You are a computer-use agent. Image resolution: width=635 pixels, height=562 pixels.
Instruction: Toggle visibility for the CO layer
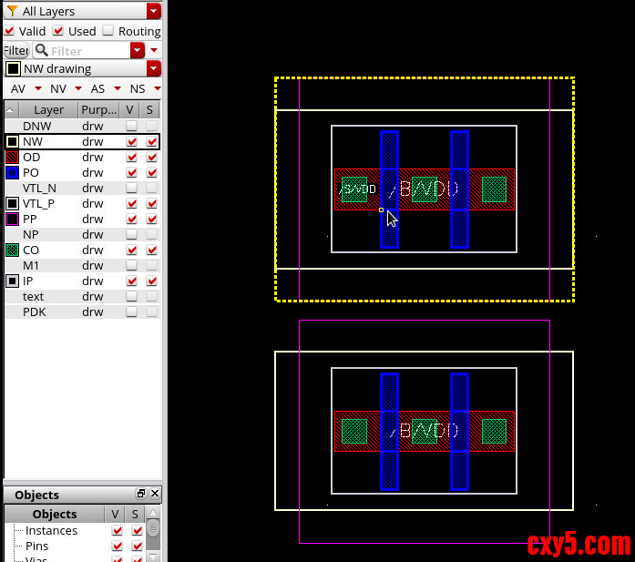131,250
